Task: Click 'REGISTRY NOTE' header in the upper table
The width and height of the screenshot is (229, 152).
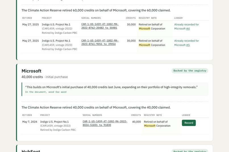Action: (148, 18)
